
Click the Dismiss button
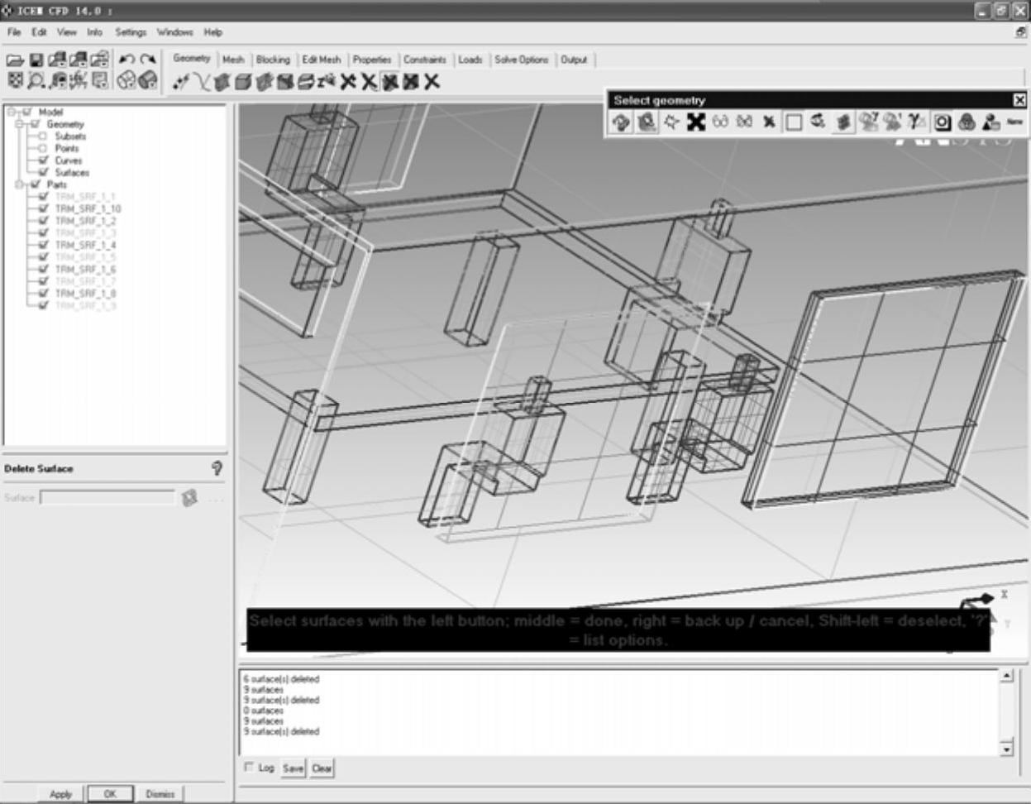[x=160, y=794]
